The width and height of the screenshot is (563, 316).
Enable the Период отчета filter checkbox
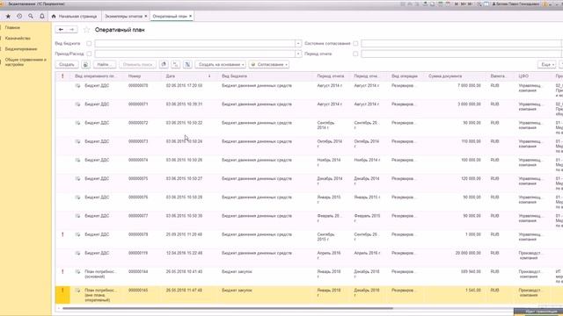pyautogui.click(x=355, y=54)
